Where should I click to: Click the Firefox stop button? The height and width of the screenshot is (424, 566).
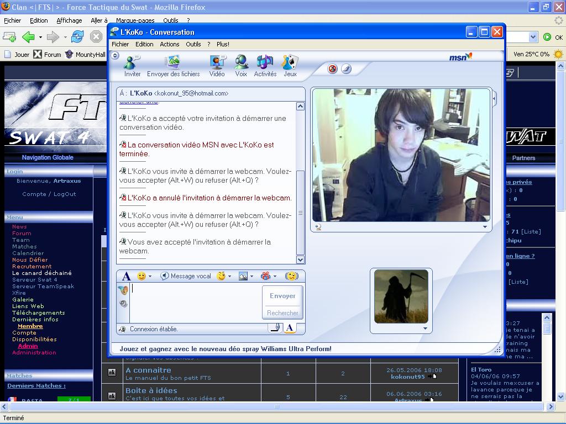[96, 37]
